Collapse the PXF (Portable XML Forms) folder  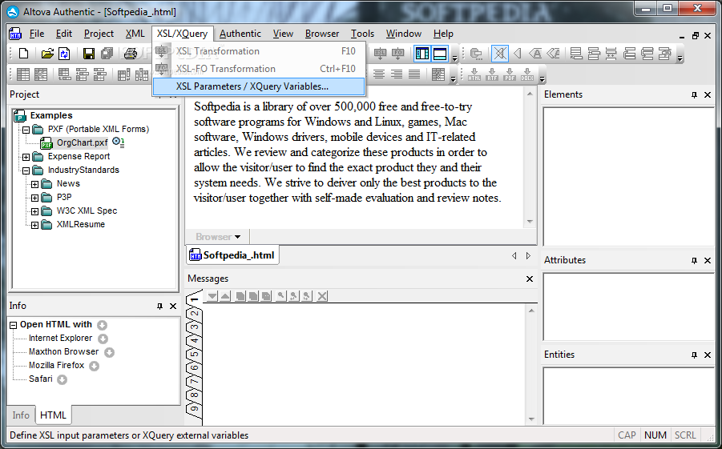(x=26, y=130)
